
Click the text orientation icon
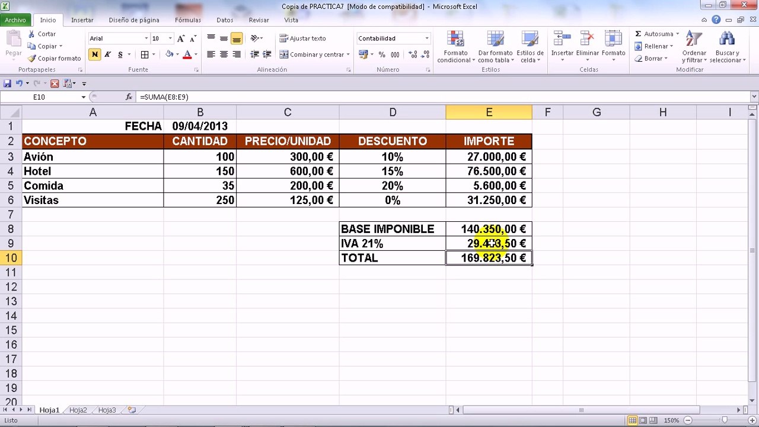coord(255,39)
